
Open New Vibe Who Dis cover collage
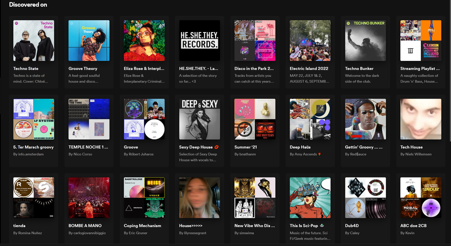(255, 198)
